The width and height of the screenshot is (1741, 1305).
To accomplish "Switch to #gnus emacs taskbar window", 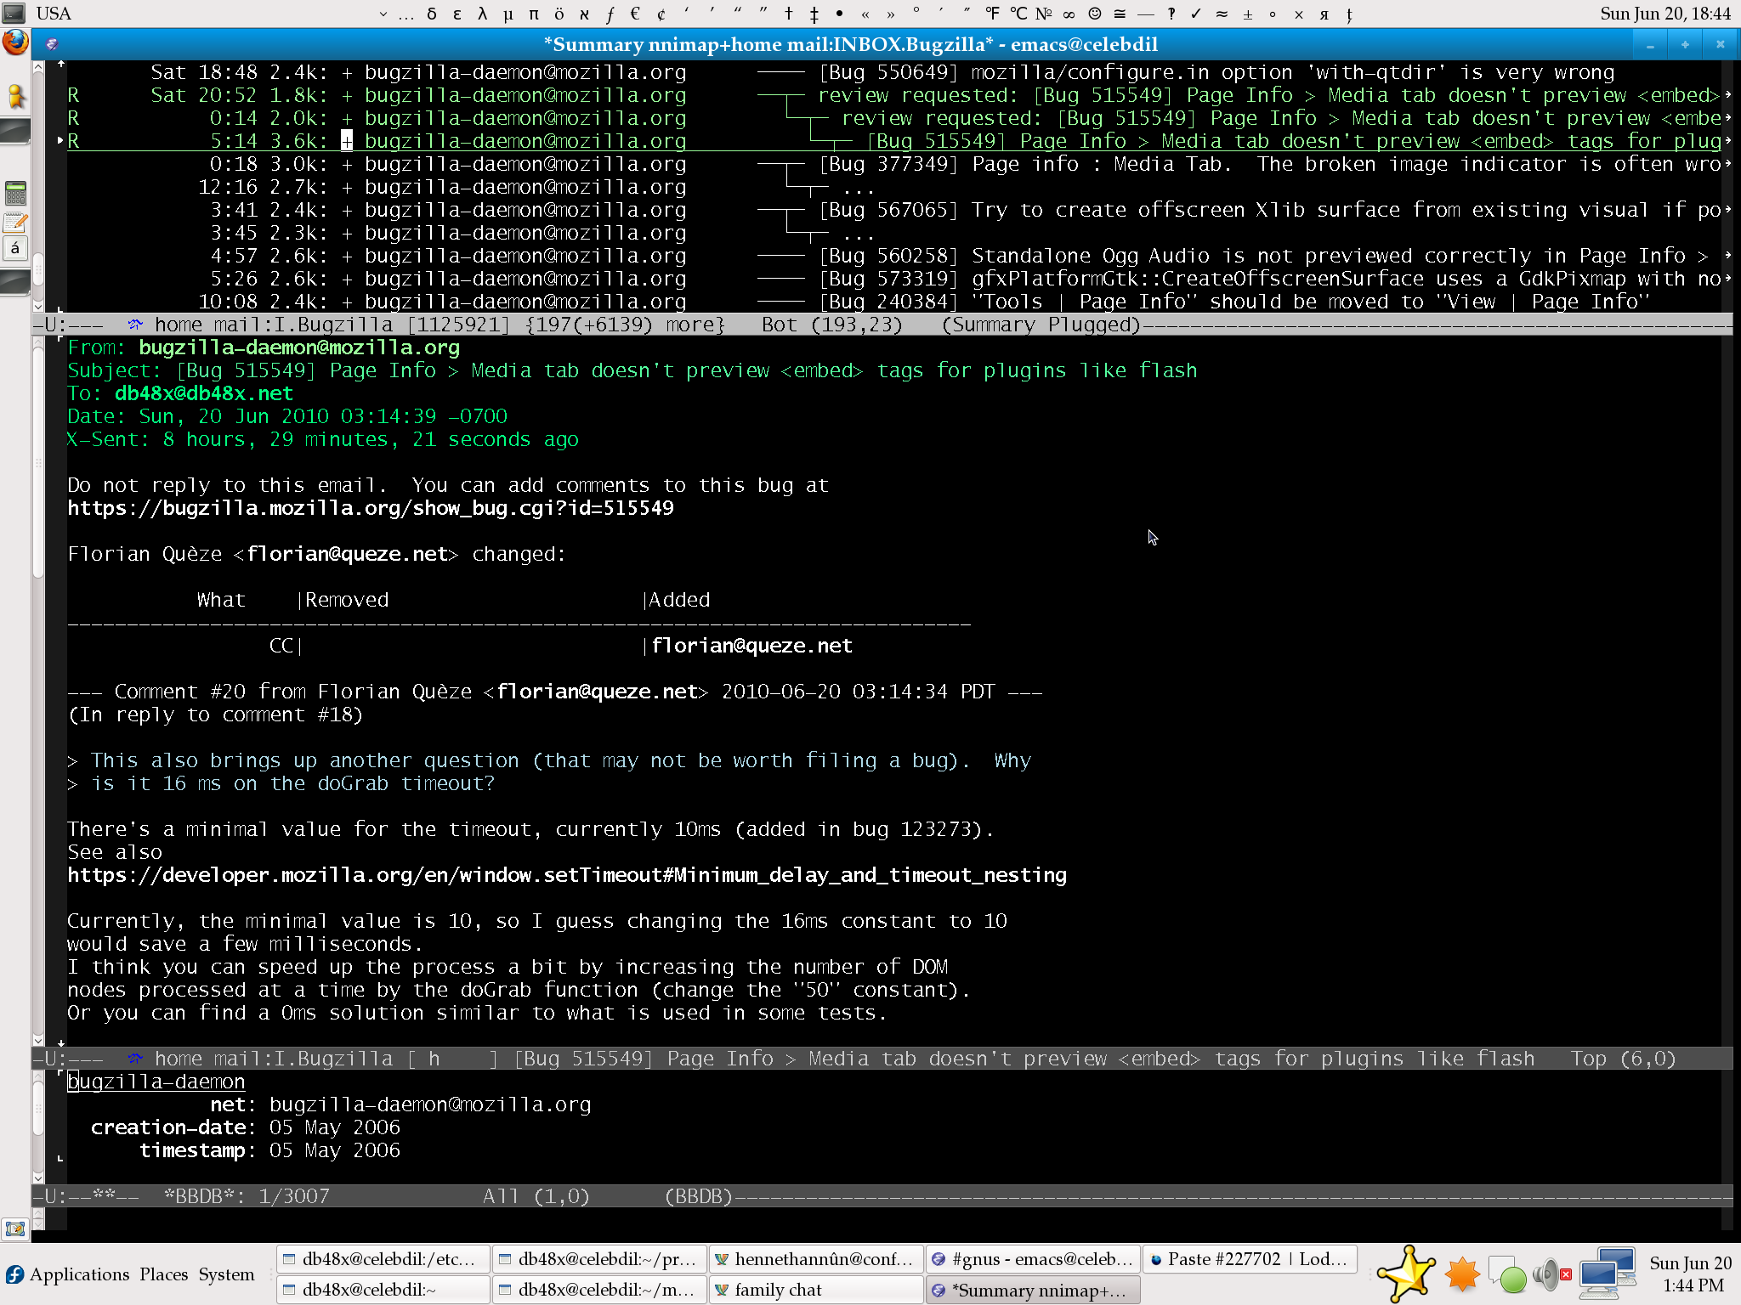I will tap(1032, 1259).
